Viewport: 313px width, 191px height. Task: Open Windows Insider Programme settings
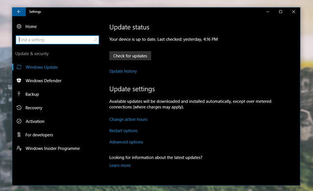[x=52, y=149]
